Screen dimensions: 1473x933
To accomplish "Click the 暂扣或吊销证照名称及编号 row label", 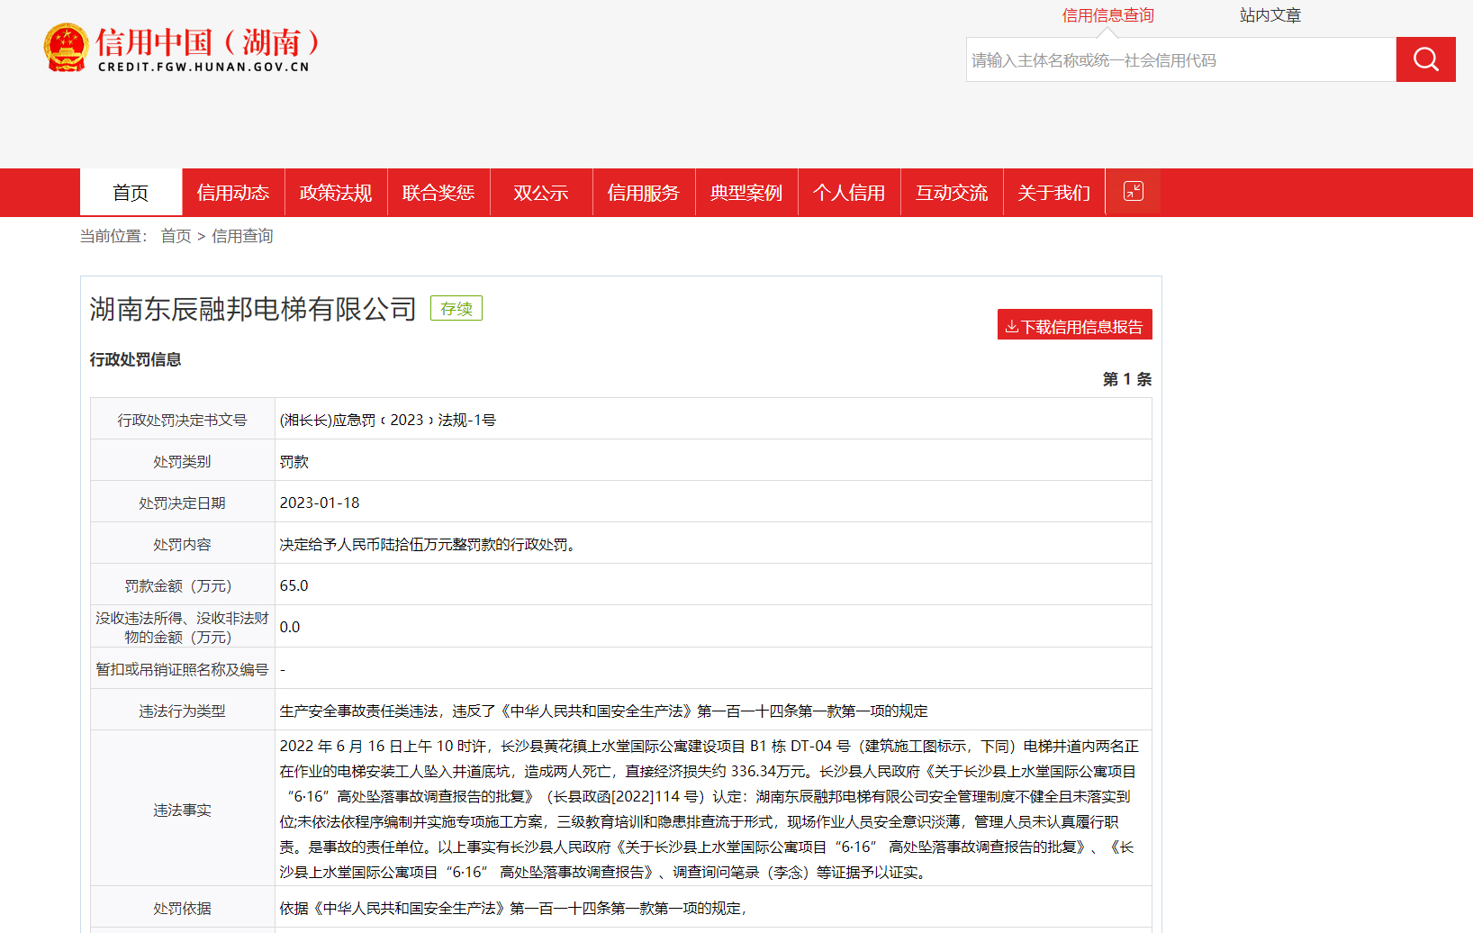I will (182, 669).
